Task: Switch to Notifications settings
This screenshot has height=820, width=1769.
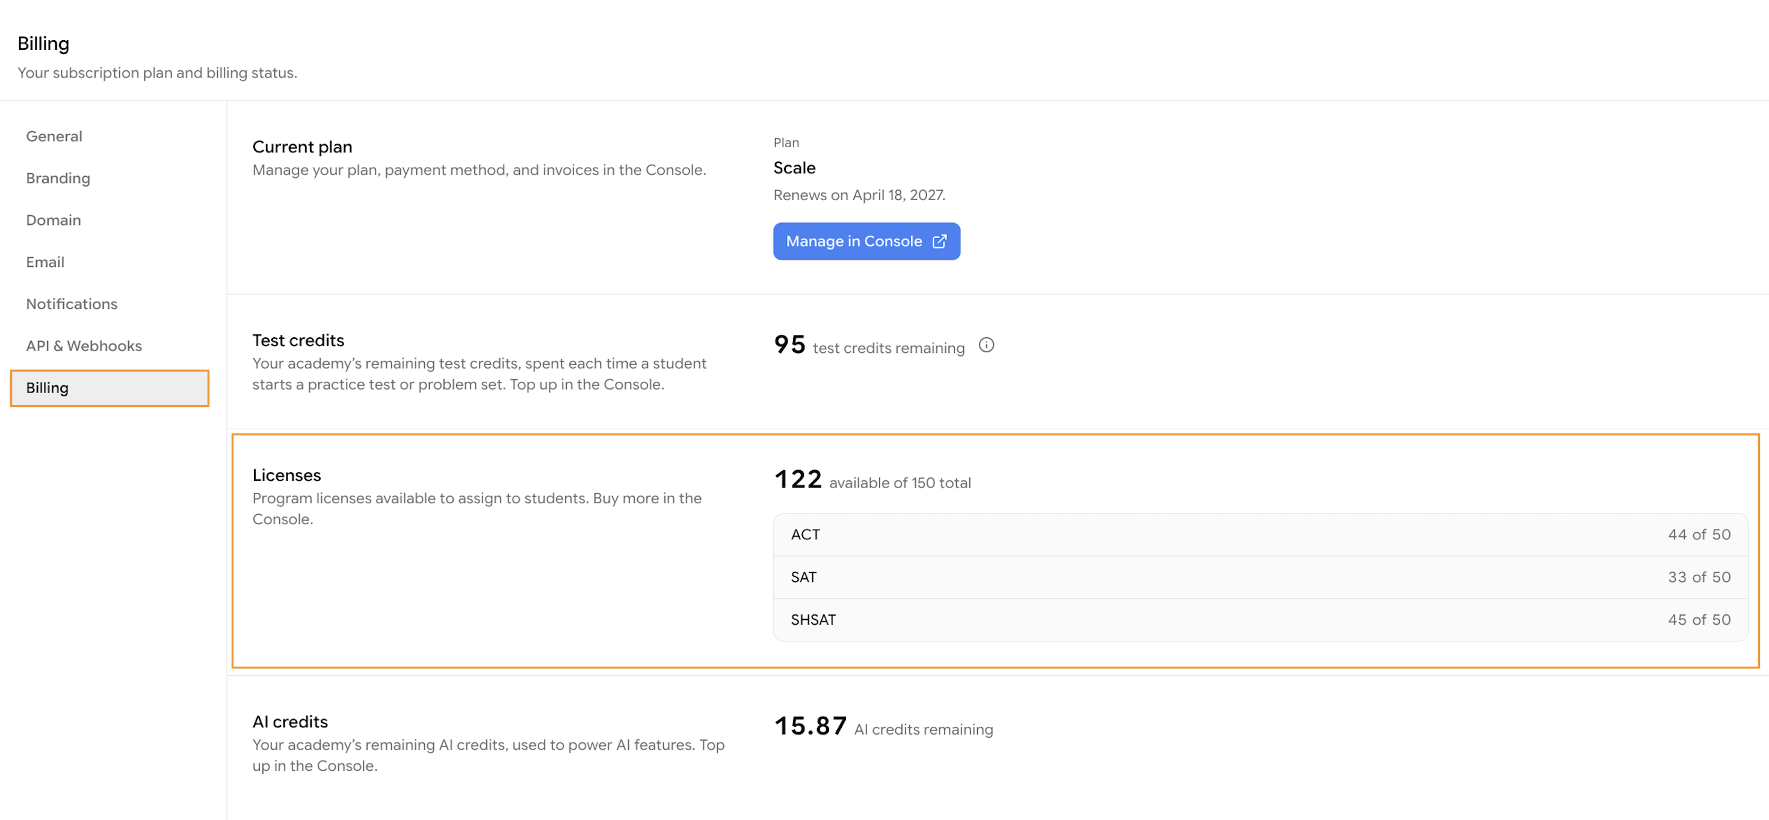Action: point(110,304)
